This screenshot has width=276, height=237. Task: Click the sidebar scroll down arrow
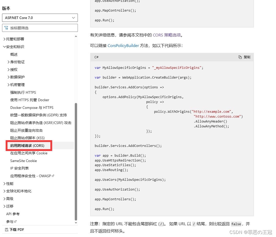[x=76, y=223]
